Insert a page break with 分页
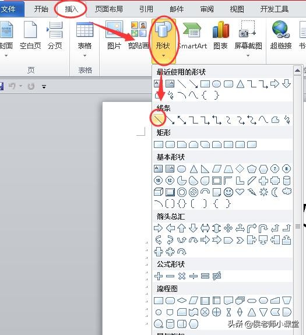The image size is (306, 335). pos(55,36)
